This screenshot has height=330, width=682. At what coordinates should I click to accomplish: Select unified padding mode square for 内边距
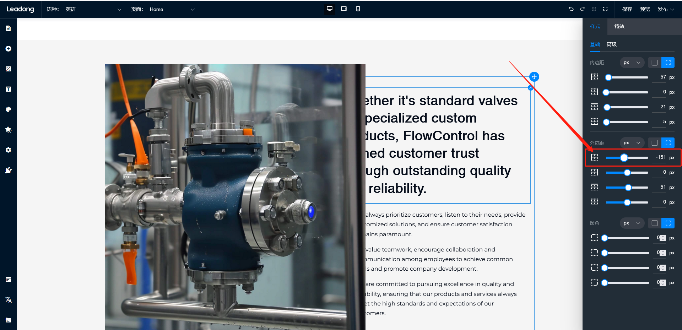654,63
